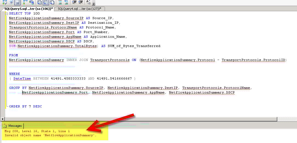Viewport: 297px width, 143px height.
Task: Click the 'Destination_IP' alias
Action: click(104, 23)
